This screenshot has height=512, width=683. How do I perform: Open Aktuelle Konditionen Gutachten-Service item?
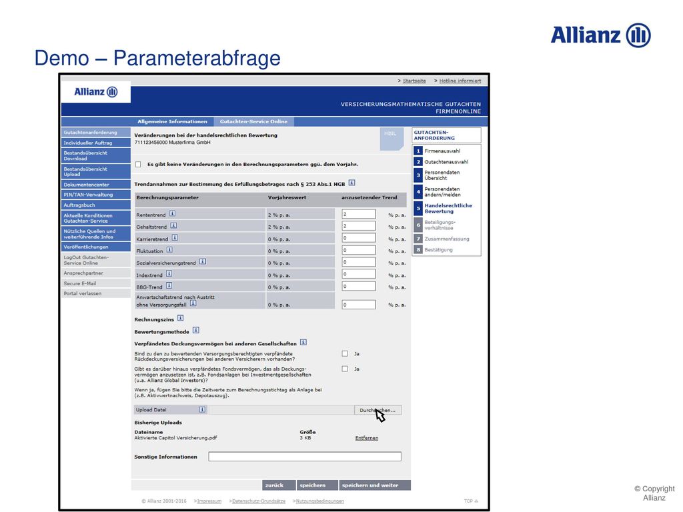[96, 218]
